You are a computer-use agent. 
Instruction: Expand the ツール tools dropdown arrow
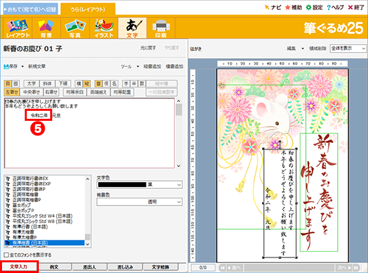tap(138, 67)
